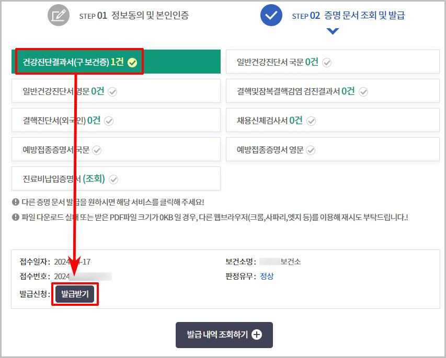
Task: Click the 발급받기 button
Action: pos(75,293)
